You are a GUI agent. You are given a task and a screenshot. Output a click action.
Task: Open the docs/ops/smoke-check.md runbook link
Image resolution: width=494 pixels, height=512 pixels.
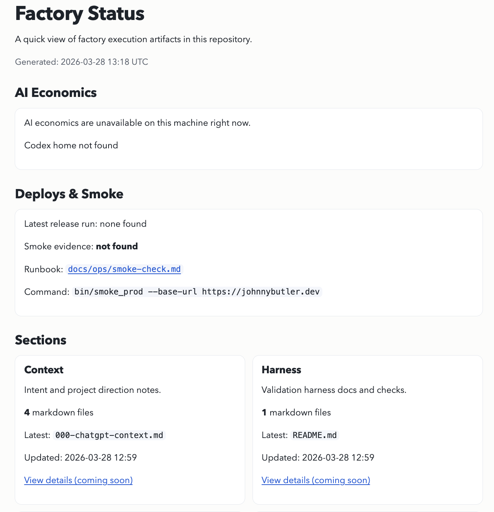[124, 269]
